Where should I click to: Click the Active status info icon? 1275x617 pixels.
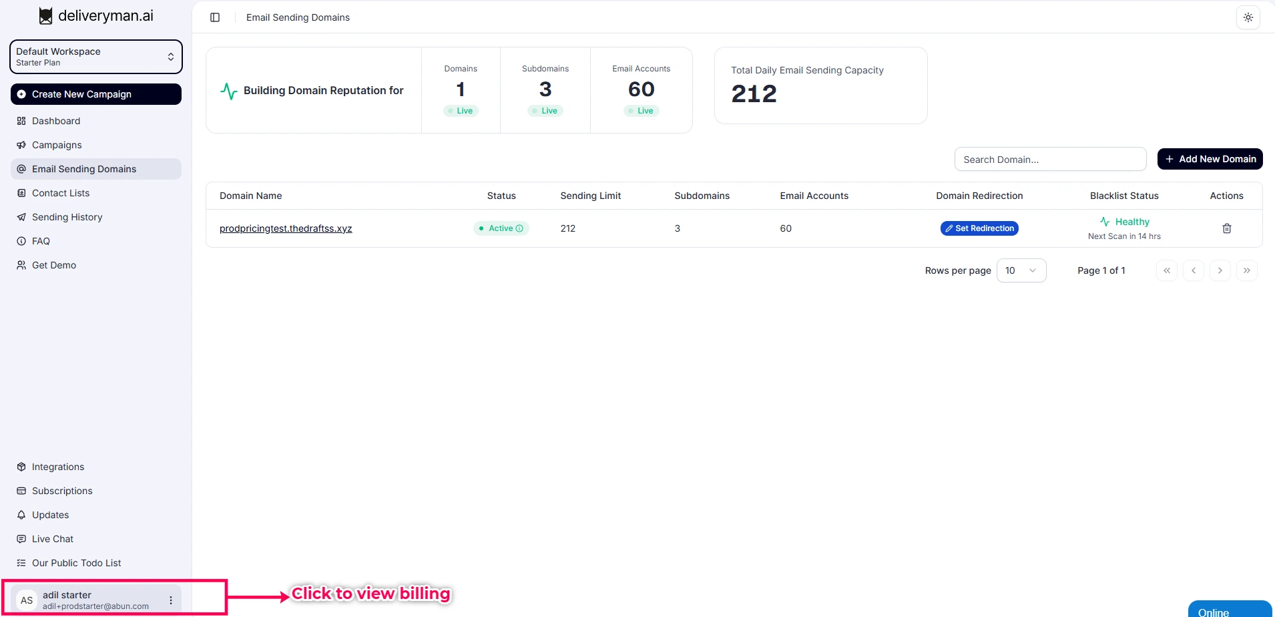point(520,228)
